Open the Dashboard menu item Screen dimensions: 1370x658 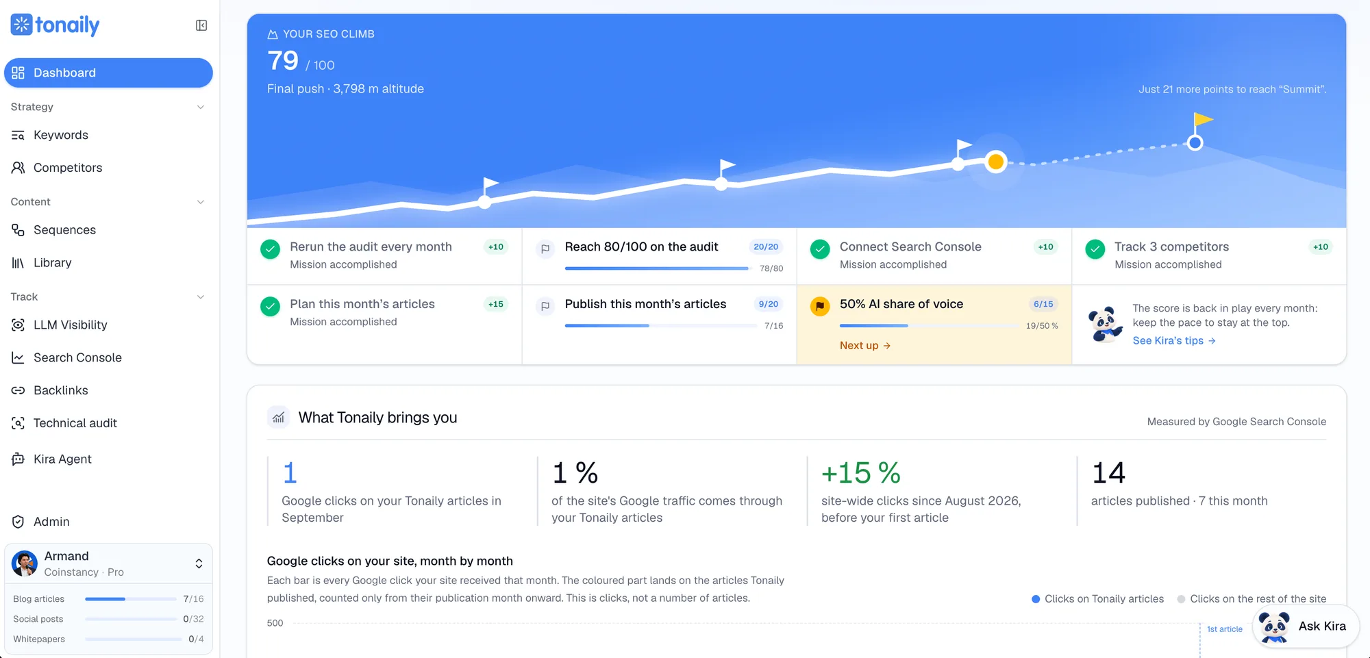point(108,73)
